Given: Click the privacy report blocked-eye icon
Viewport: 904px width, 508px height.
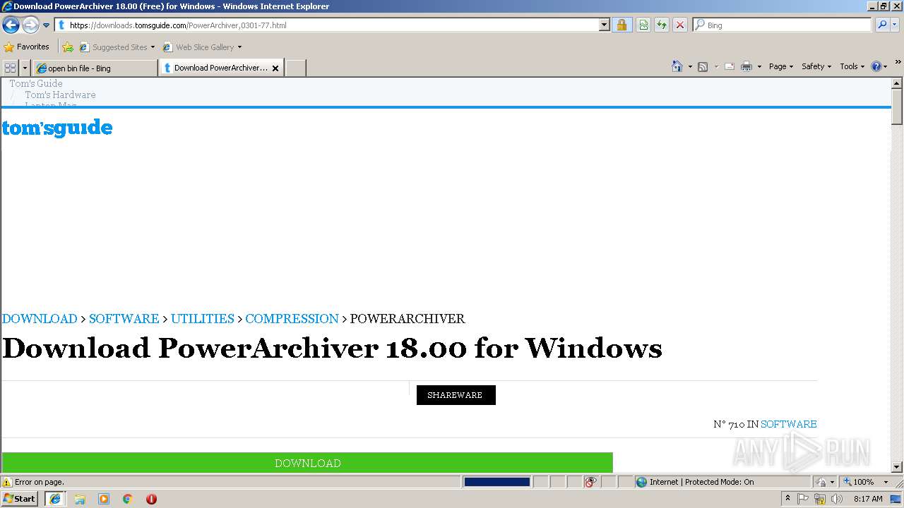Looking at the screenshot, I should (x=590, y=482).
